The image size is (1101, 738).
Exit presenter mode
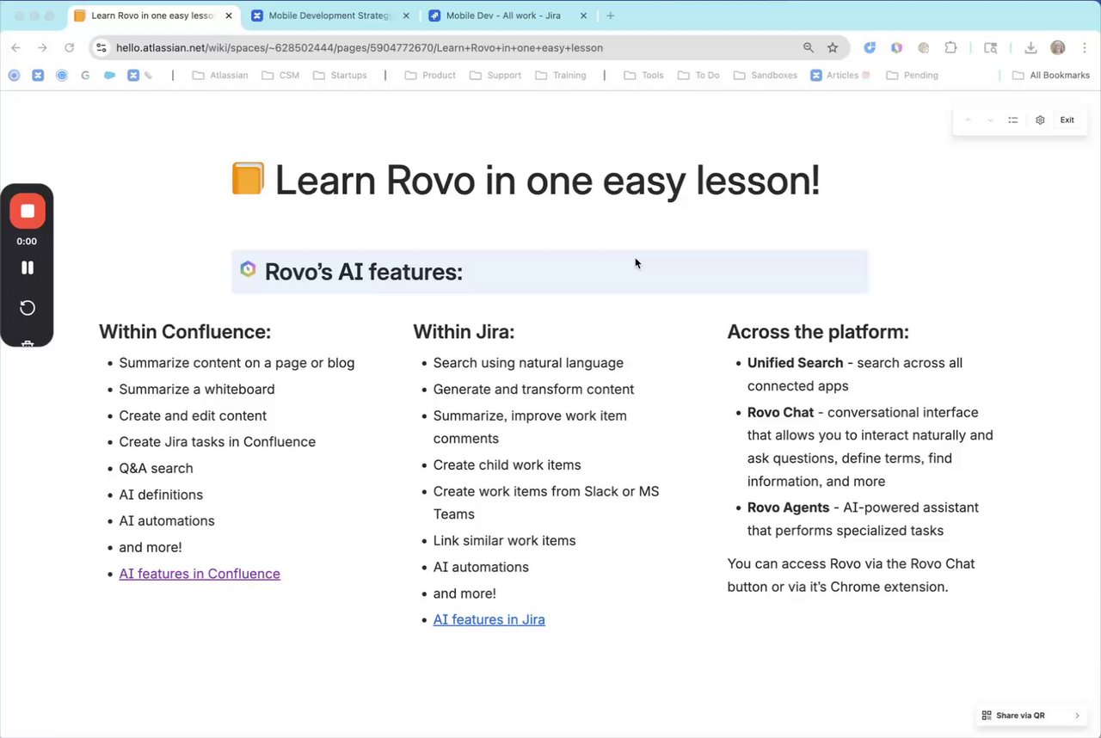click(x=1067, y=120)
